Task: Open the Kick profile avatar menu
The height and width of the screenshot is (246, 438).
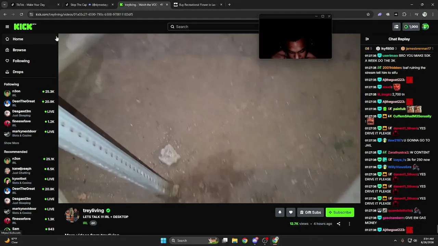Action: (x=425, y=27)
